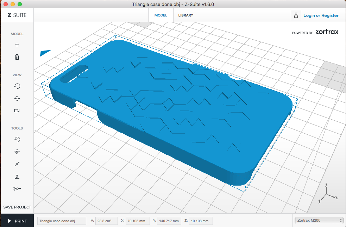The width and height of the screenshot is (346, 227).
Task: Switch to the LIBRARY tab
Action: (x=185, y=15)
